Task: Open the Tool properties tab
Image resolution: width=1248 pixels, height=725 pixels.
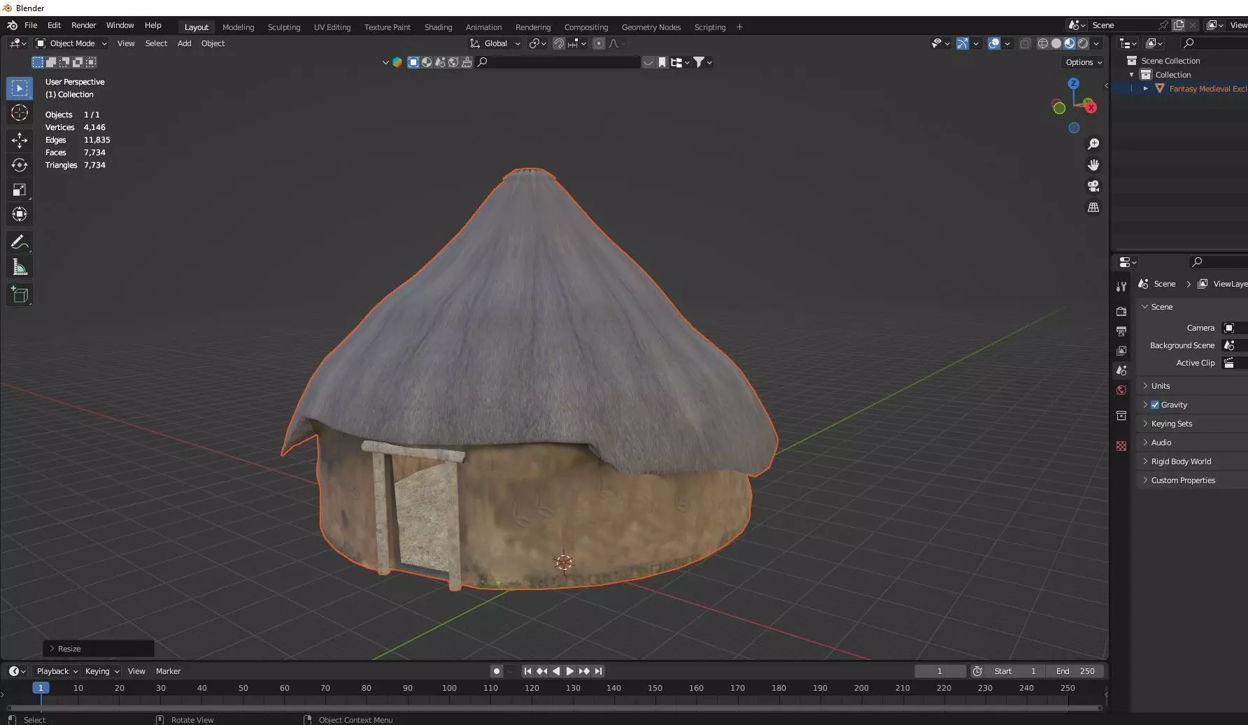Action: (x=1121, y=287)
